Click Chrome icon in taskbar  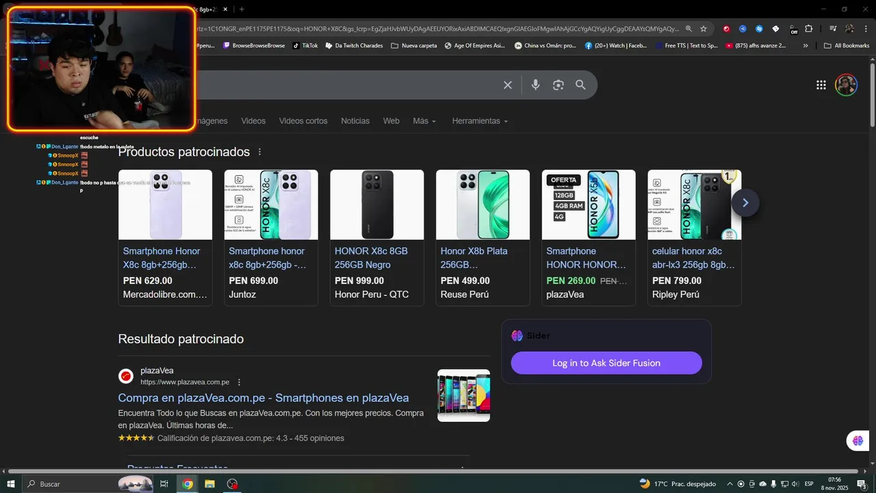point(187,484)
